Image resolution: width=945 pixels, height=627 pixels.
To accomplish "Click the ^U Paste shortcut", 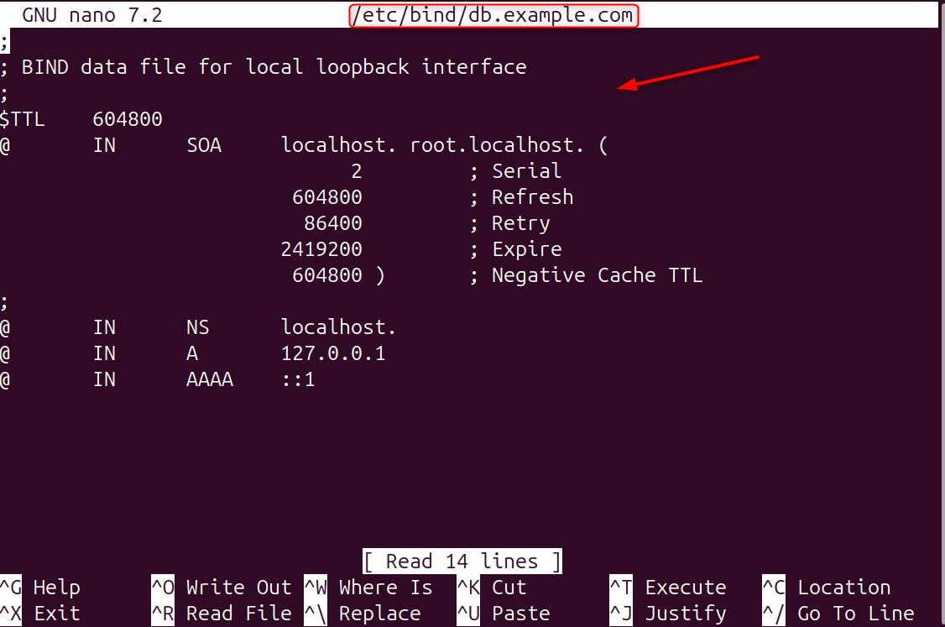I will point(504,614).
